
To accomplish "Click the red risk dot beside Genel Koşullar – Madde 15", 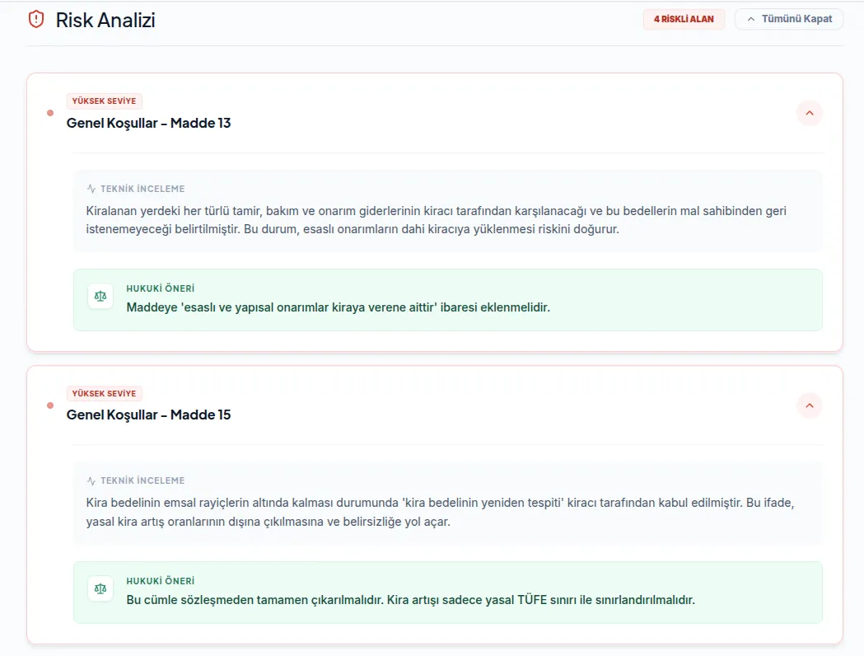I will (50, 405).
